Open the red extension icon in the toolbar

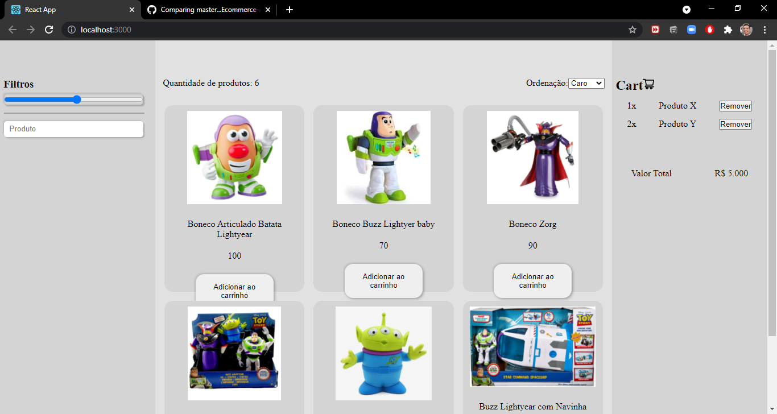655,30
